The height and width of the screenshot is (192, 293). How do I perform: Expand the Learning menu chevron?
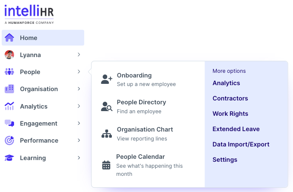[x=79, y=158]
